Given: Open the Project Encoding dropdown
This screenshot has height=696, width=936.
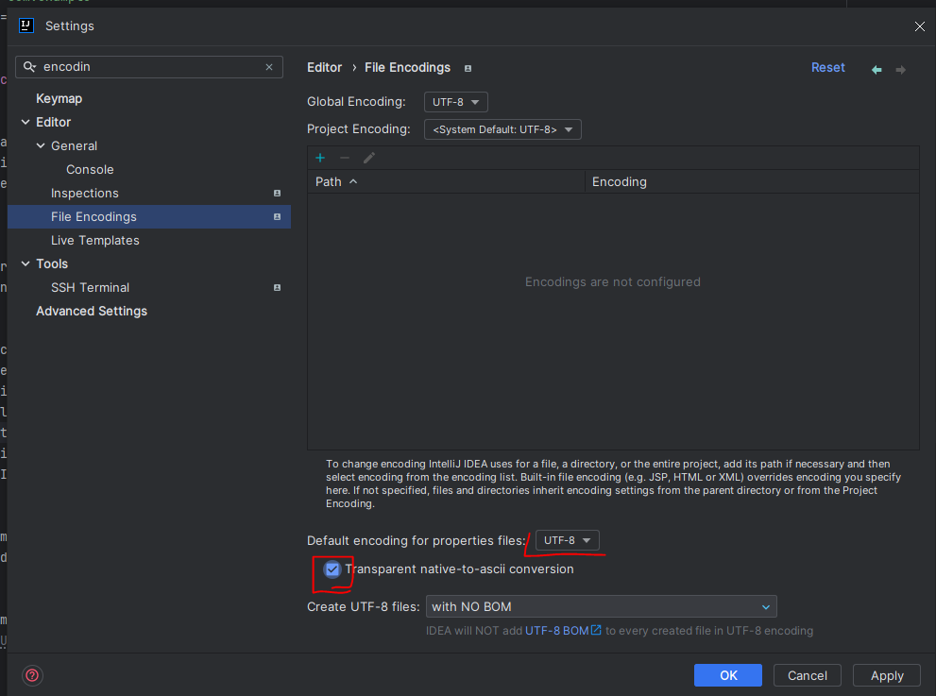Looking at the screenshot, I should [502, 129].
